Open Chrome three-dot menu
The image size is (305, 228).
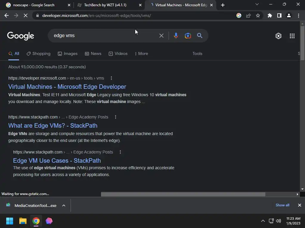tap(298, 15)
